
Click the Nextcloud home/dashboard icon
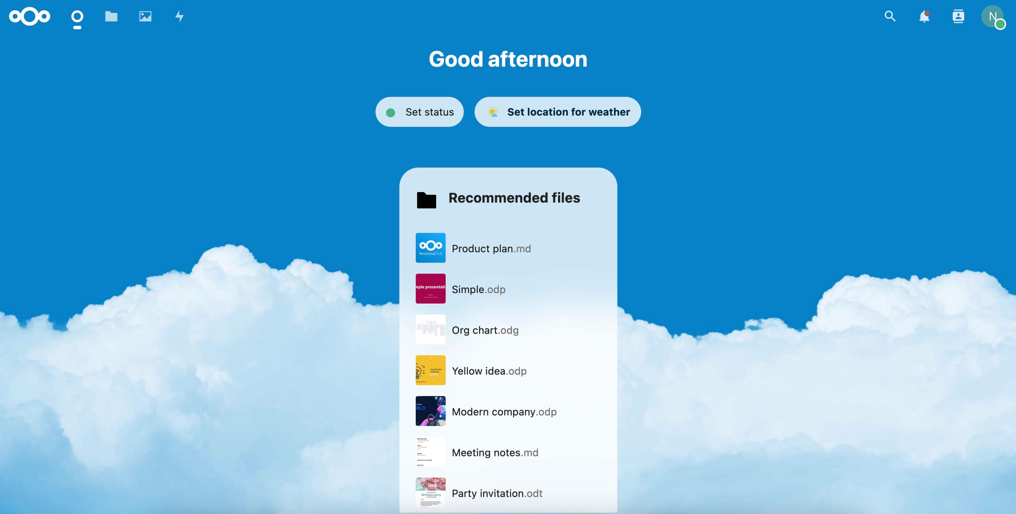pyautogui.click(x=30, y=16)
